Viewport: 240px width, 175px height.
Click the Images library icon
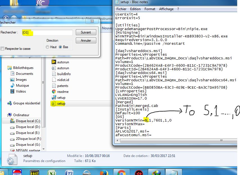pos(12,80)
